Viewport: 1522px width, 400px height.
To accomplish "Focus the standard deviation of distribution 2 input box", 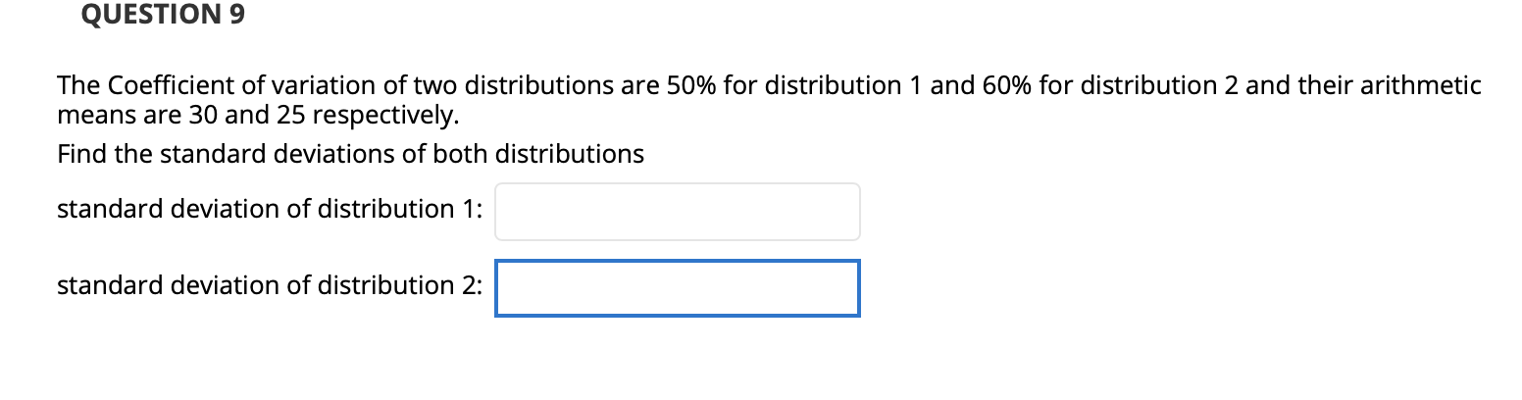I will click(677, 288).
